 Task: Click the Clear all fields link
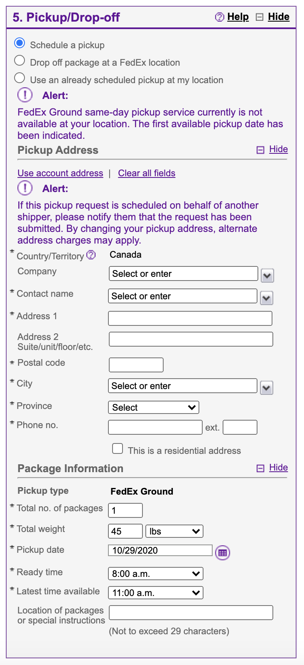(x=147, y=173)
